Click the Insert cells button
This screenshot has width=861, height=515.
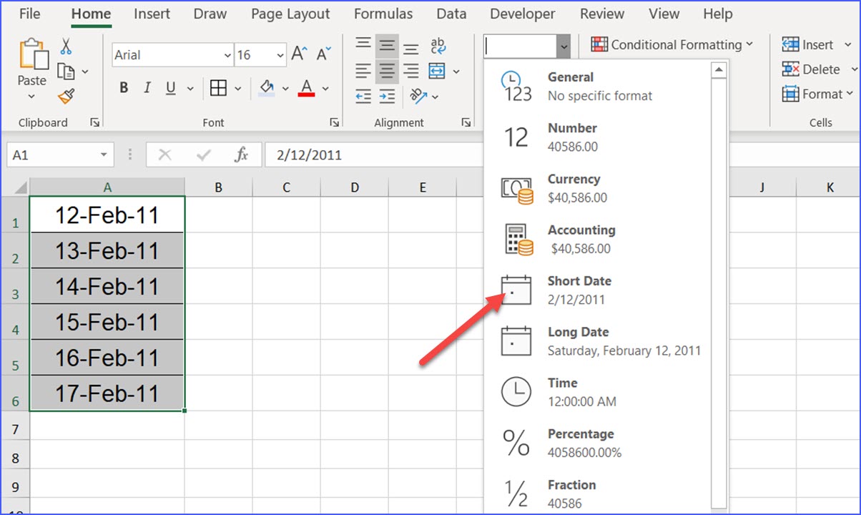[x=809, y=45]
